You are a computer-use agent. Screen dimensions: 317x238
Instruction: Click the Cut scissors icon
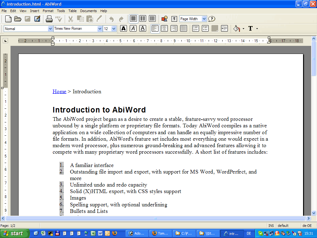[x=71, y=19]
